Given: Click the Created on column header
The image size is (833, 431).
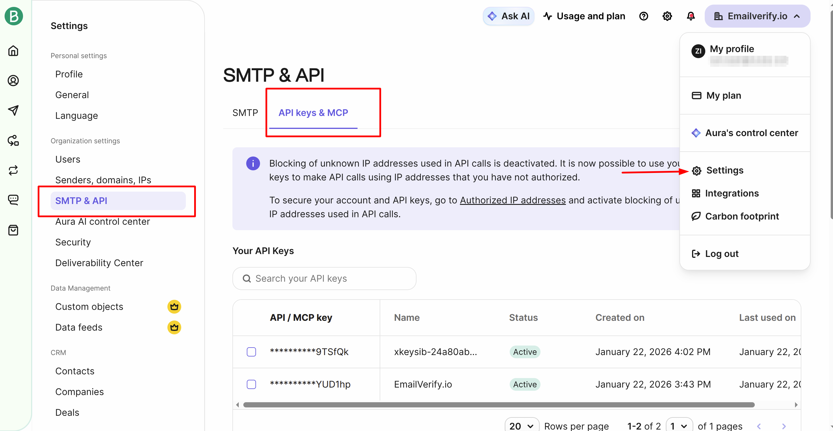Looking at the screenshot, I should 620,317.
